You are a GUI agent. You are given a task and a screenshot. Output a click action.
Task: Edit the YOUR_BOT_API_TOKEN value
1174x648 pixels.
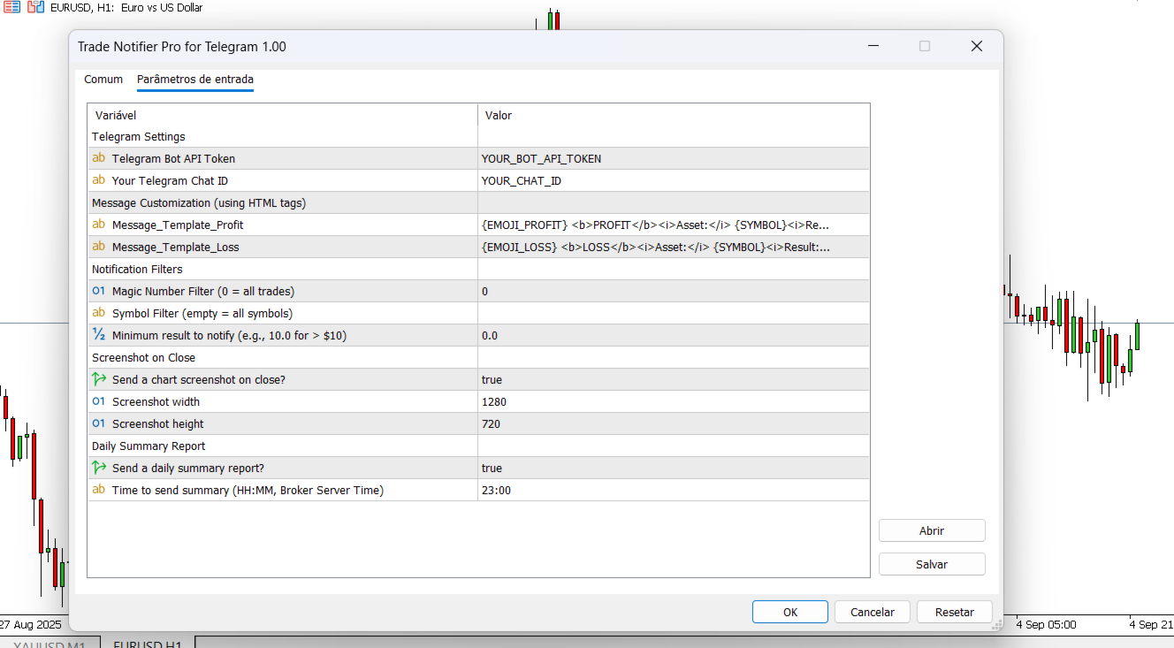coord(674,158)
